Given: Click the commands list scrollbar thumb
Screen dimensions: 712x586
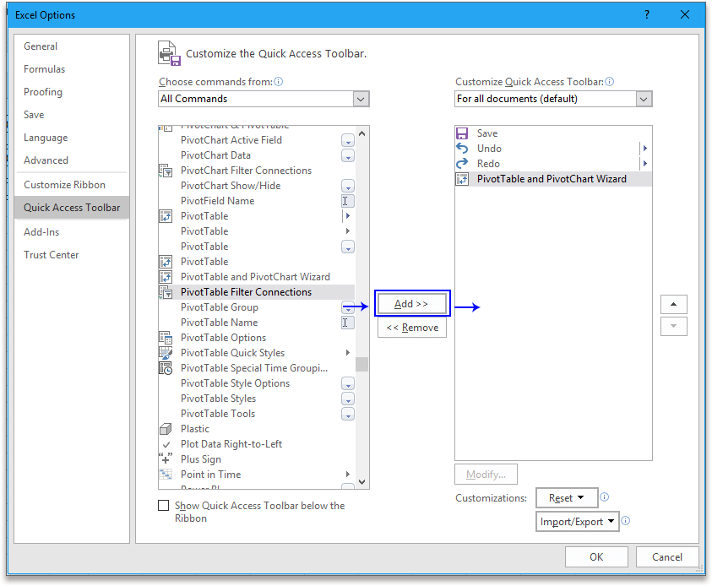Looking at the screenshot, I should [361, 364].
